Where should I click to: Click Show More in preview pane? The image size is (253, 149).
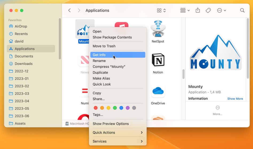coord(235,99)
